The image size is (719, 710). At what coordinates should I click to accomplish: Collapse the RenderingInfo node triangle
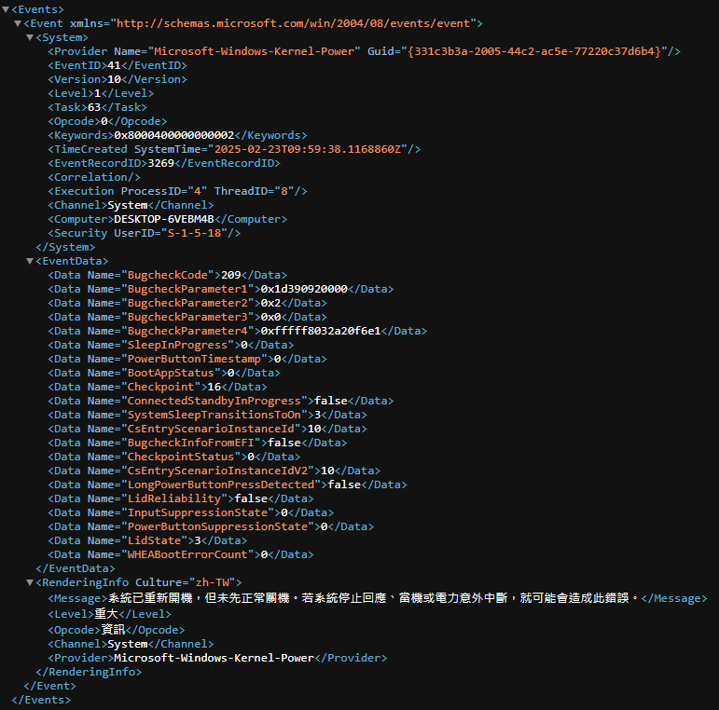30,582
